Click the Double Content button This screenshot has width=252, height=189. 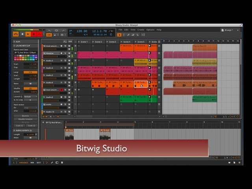click(x=25, y=119)
